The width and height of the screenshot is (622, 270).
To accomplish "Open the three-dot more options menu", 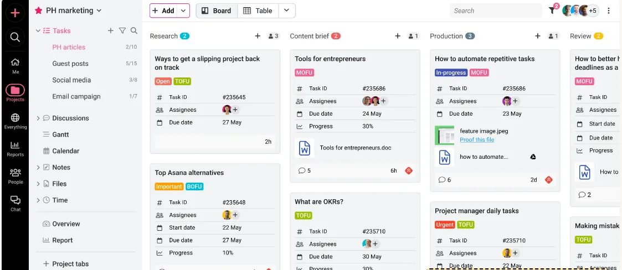I will (x=609, y=11).
